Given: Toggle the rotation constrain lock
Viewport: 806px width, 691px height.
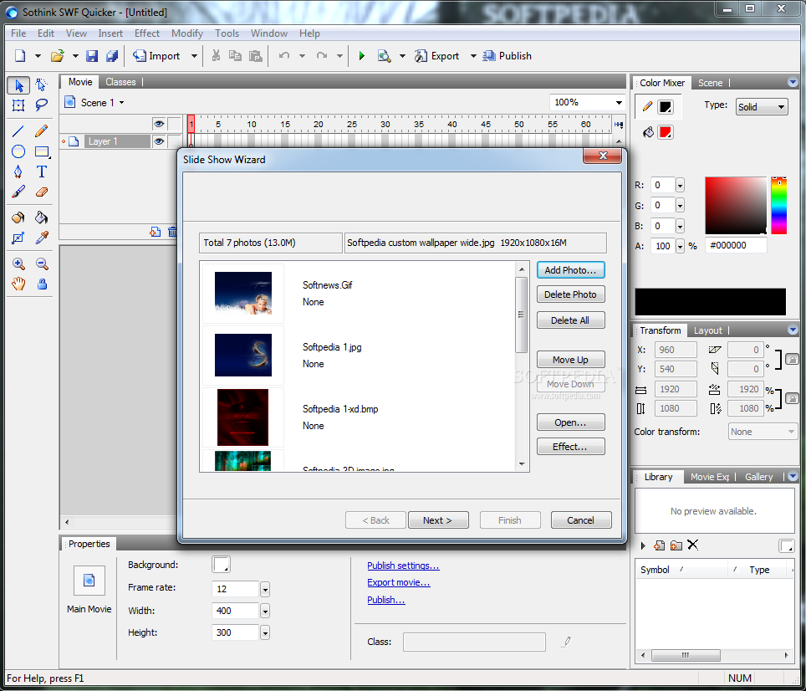Looking at the screenshot, I should [792, 359].
